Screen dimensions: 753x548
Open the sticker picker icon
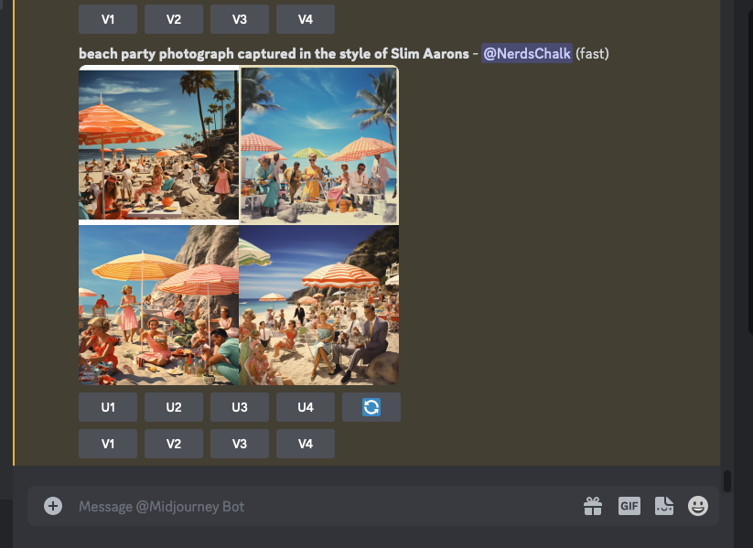click(x=664, y=506)
